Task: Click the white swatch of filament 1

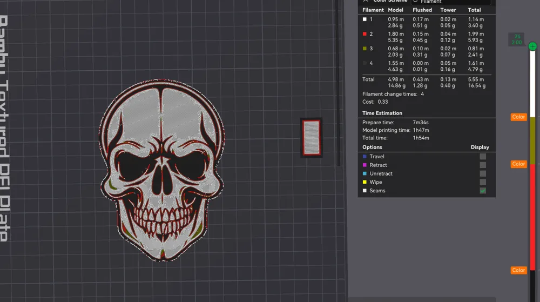Action: coord(364,19)
